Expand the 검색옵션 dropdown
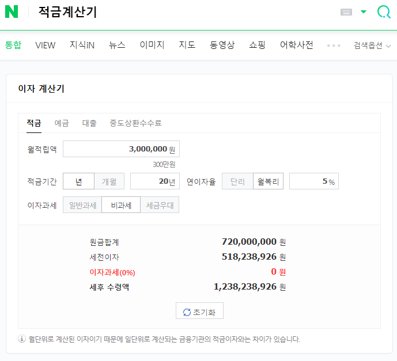The width and height of the screenshot is (397, 361). coord(372,45)
